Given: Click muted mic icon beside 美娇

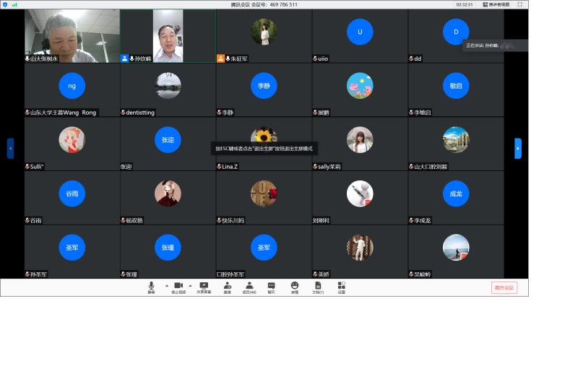Looking at the screenshot, I should click(315, 274).
